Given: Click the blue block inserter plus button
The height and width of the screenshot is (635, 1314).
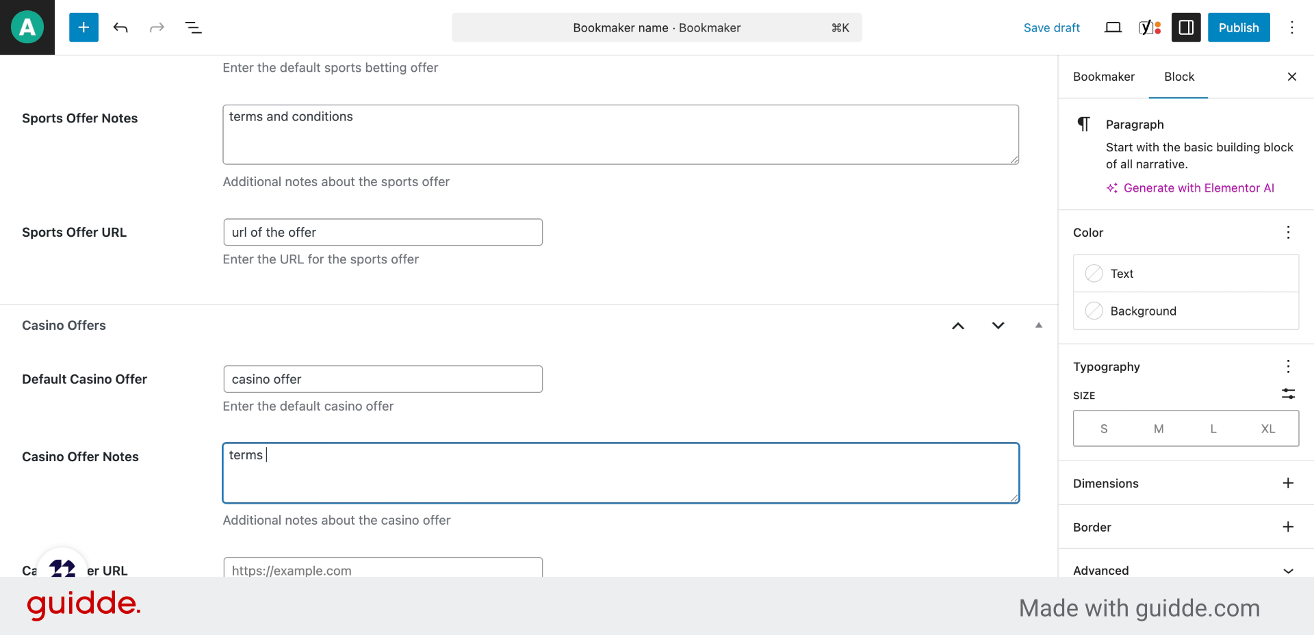Looking at the screenshot, I should click(x=83, y=27).
